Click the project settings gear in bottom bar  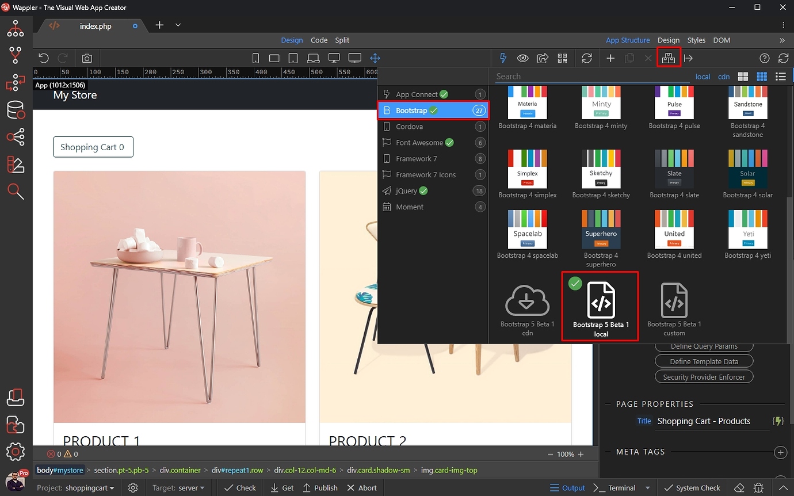pos(133,487)
